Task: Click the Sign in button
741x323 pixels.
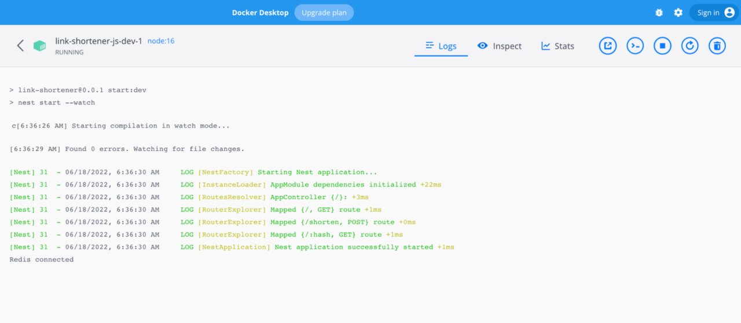Action: pos(714,13)
